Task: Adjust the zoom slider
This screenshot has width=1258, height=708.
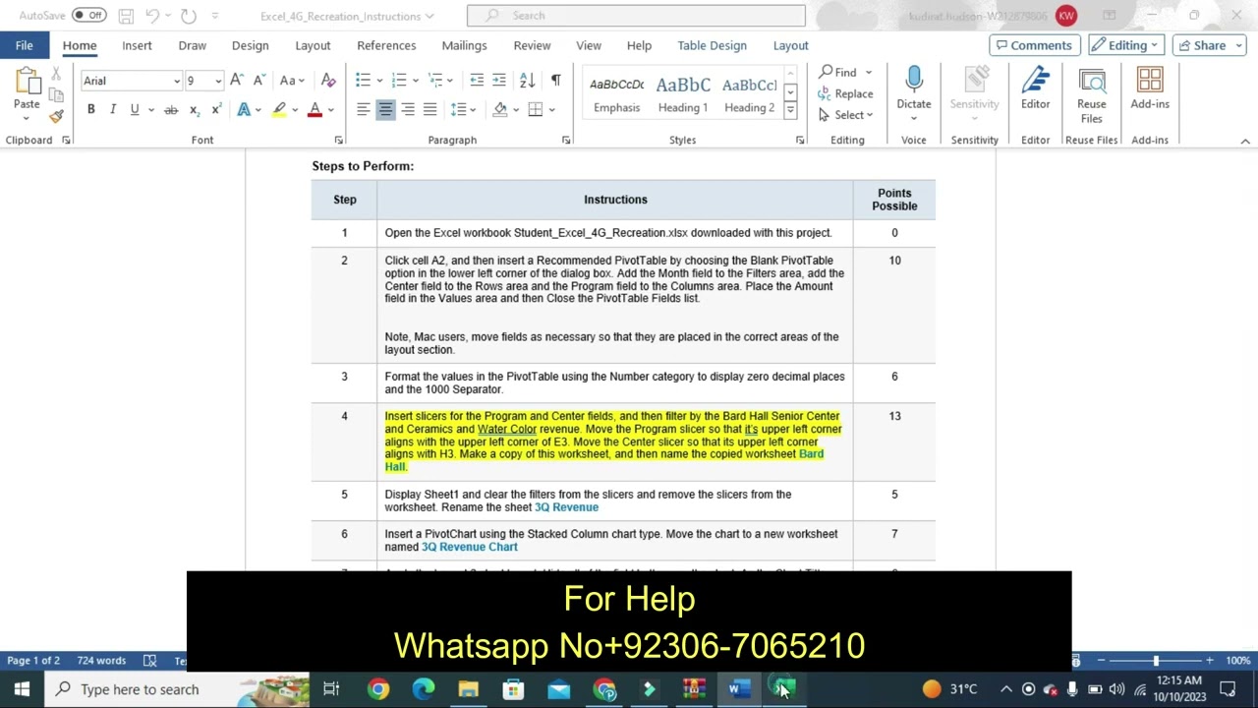Action: [1156, 661]
